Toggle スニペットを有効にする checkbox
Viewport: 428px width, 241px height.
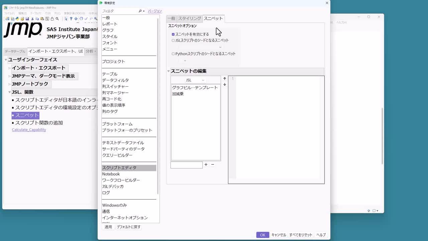[x=173, y=34]
